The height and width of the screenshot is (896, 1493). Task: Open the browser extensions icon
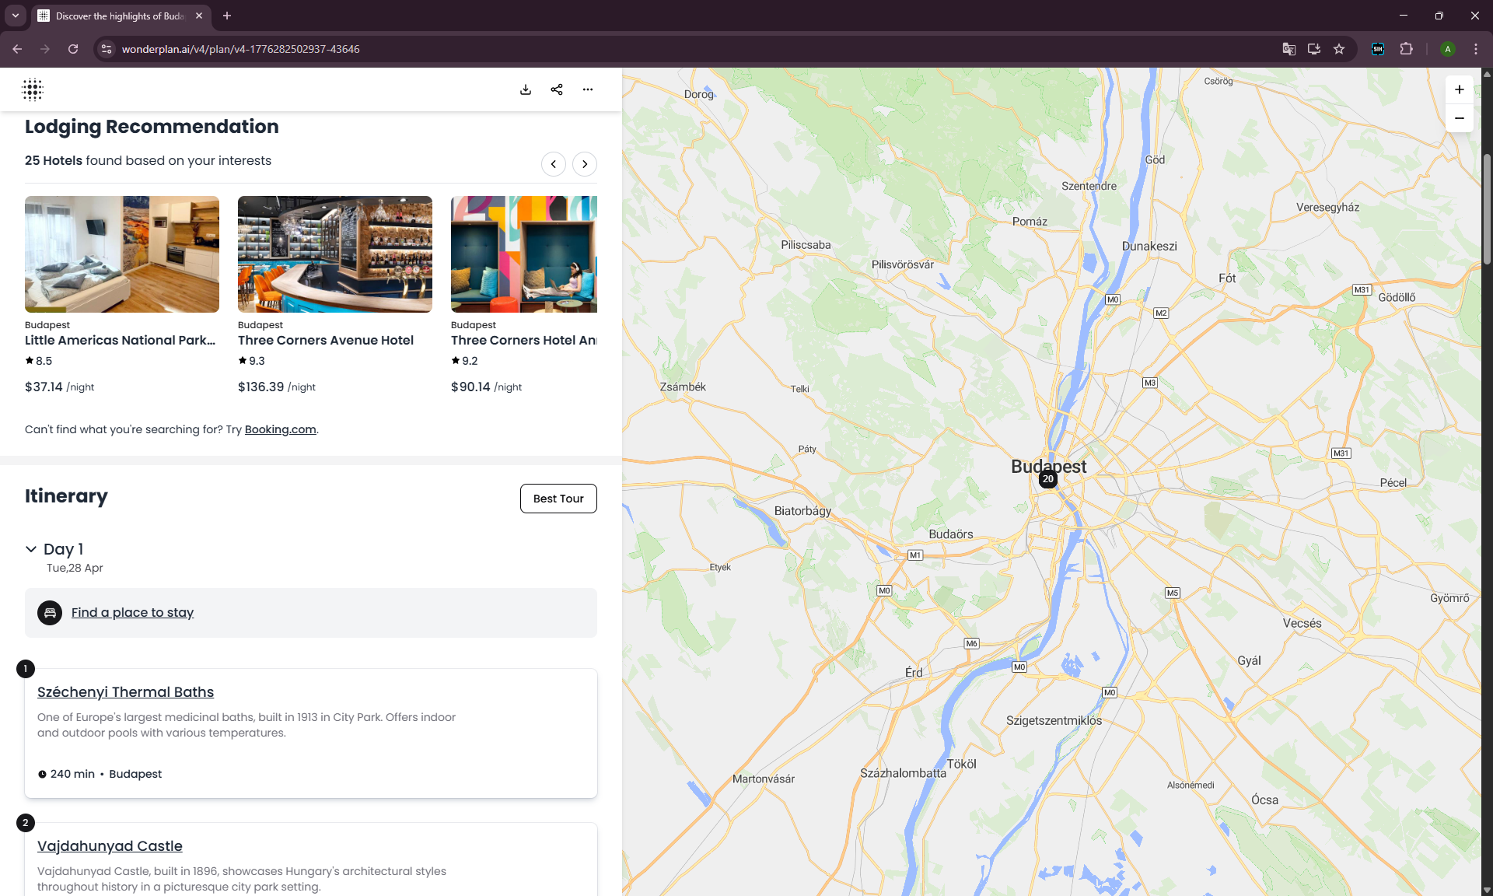(1406, 49)
